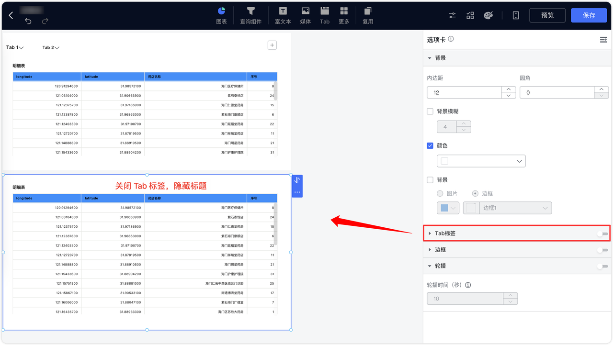Focus the 圆角 input field
613x345 pixels.
point(557,92)
